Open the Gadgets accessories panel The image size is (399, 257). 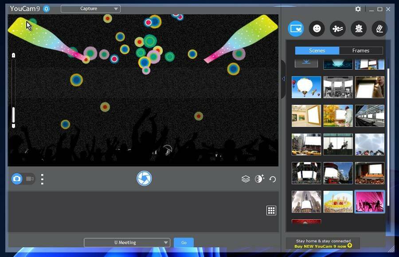pos(358,28)
